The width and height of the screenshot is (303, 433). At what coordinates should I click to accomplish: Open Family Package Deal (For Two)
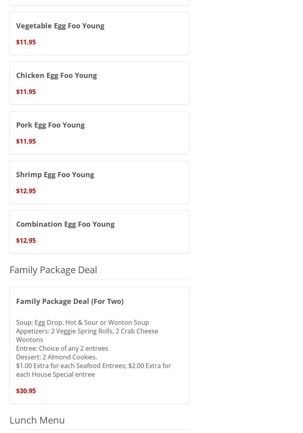coord(70,301)
